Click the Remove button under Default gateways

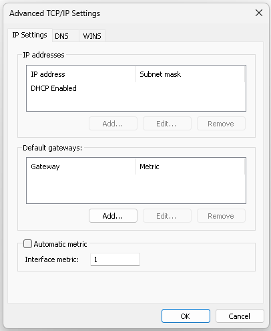[x=221, y=216]
